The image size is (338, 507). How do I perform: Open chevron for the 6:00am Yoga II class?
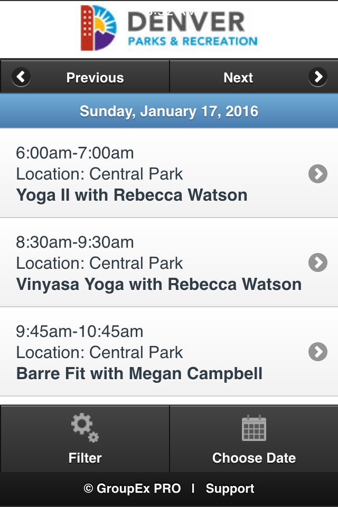click(318, 174)
